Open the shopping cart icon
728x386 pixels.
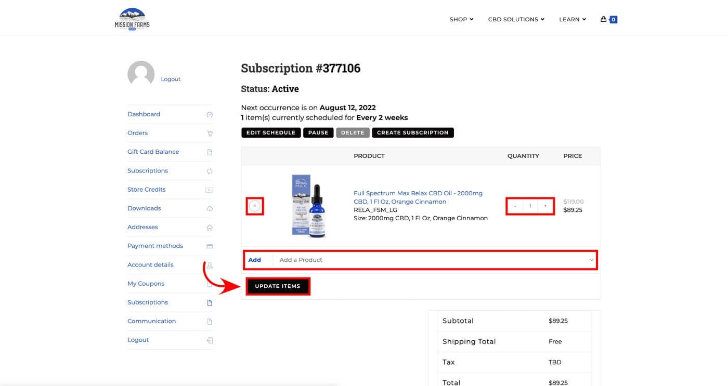pos(604,19)
